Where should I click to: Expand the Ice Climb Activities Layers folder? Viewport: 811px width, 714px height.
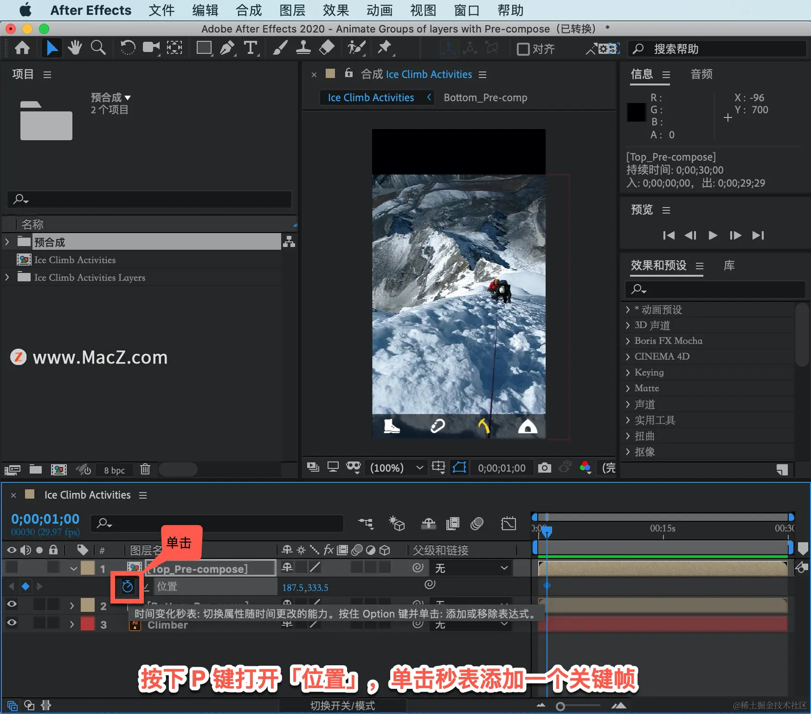pos(7,277)
